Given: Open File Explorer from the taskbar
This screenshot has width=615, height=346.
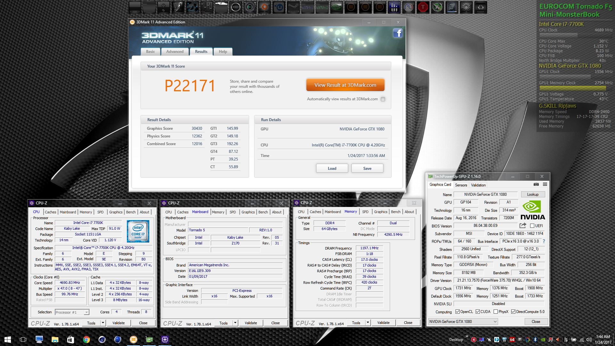Looking at the screenshot, I should pyautogui.click(x=55, y=340).
